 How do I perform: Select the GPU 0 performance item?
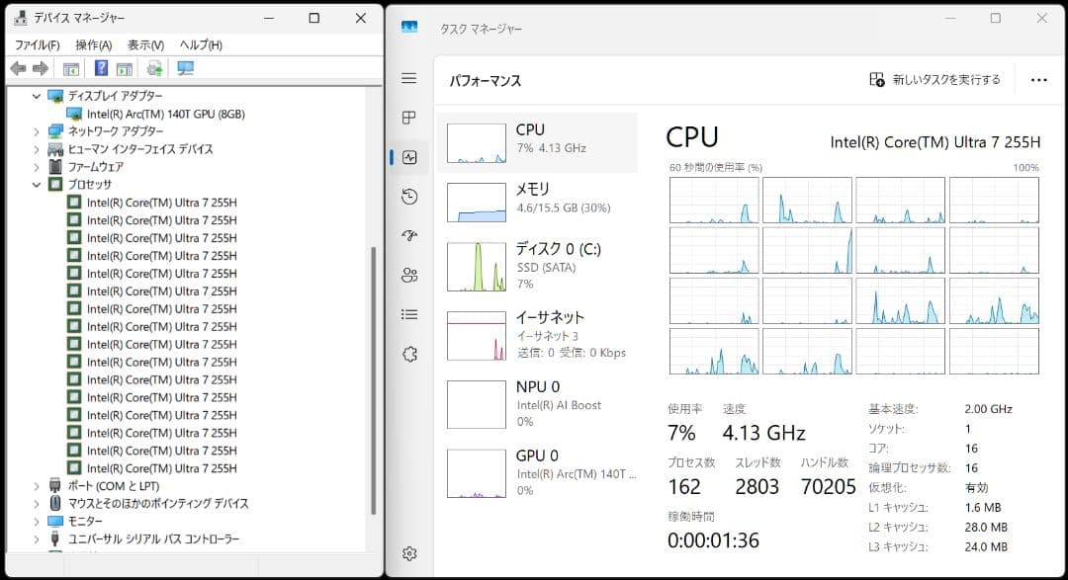pyautogui.click(x=537, y=472)
